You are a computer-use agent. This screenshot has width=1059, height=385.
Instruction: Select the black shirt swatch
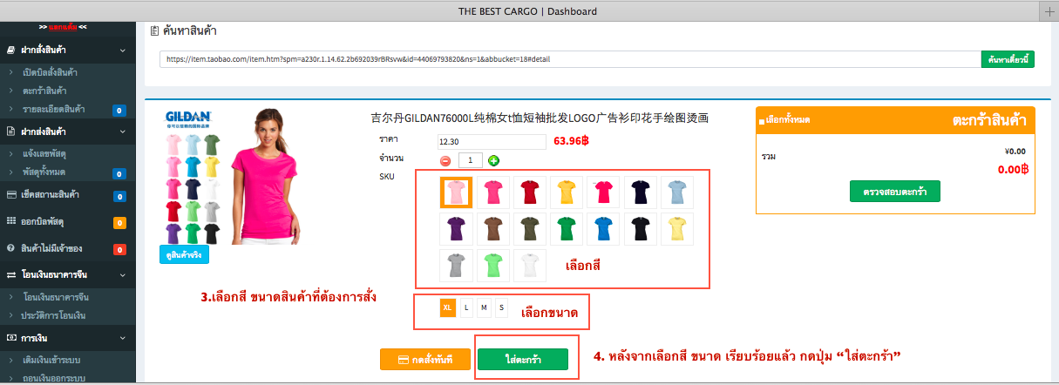(x=639, y=229)
